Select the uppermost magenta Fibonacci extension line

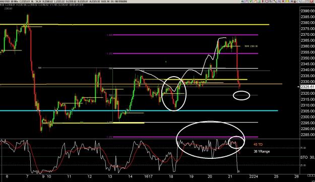click(x=185, y=35)
